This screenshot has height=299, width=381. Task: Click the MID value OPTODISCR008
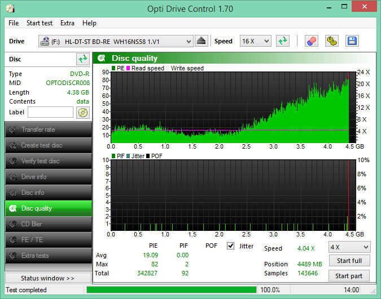point(68,83)
